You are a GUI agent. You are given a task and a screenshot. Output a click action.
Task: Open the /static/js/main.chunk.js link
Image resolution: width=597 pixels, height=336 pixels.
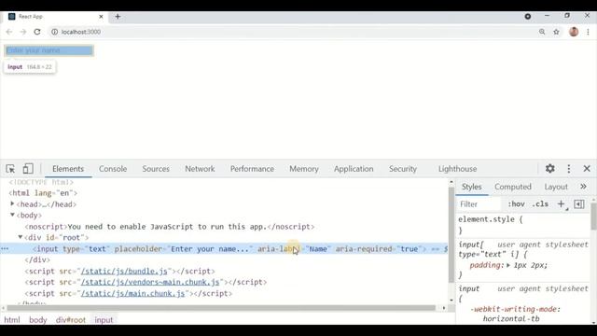point(132,293)
